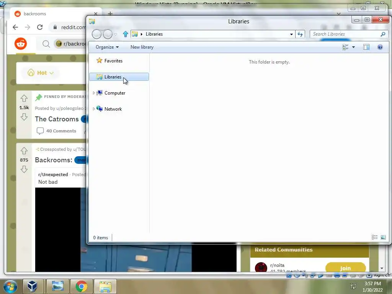Click scroll down arrow on reddit page
Viewport: 392px width, 294px height.
382,268
